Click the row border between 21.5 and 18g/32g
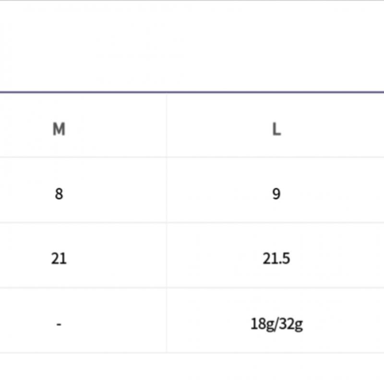 (x=276, y=288)
